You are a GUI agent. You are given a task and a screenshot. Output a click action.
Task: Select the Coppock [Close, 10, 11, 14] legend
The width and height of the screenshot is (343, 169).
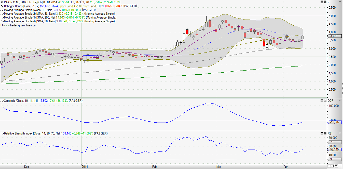(21, 101)
